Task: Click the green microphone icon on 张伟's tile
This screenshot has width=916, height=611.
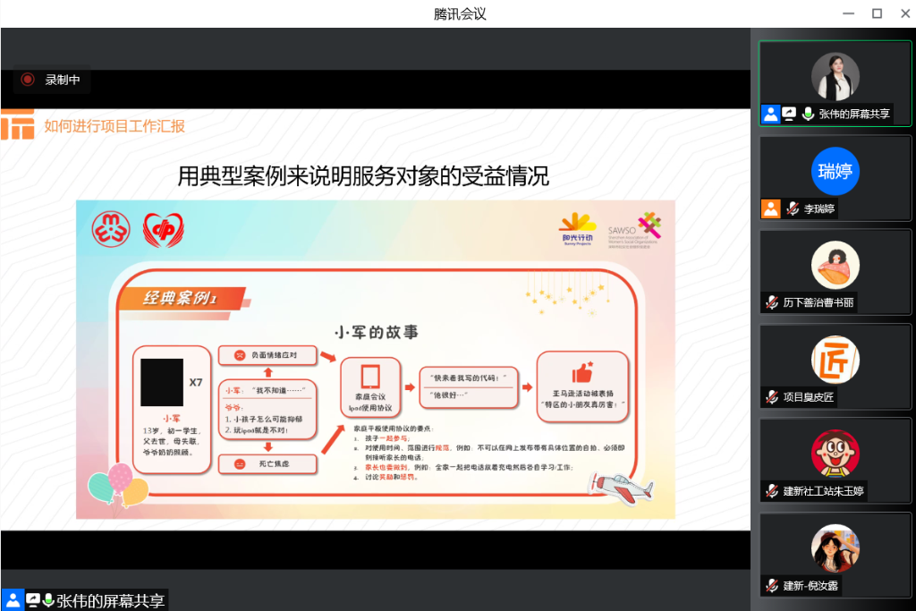Action: [808, 114]
